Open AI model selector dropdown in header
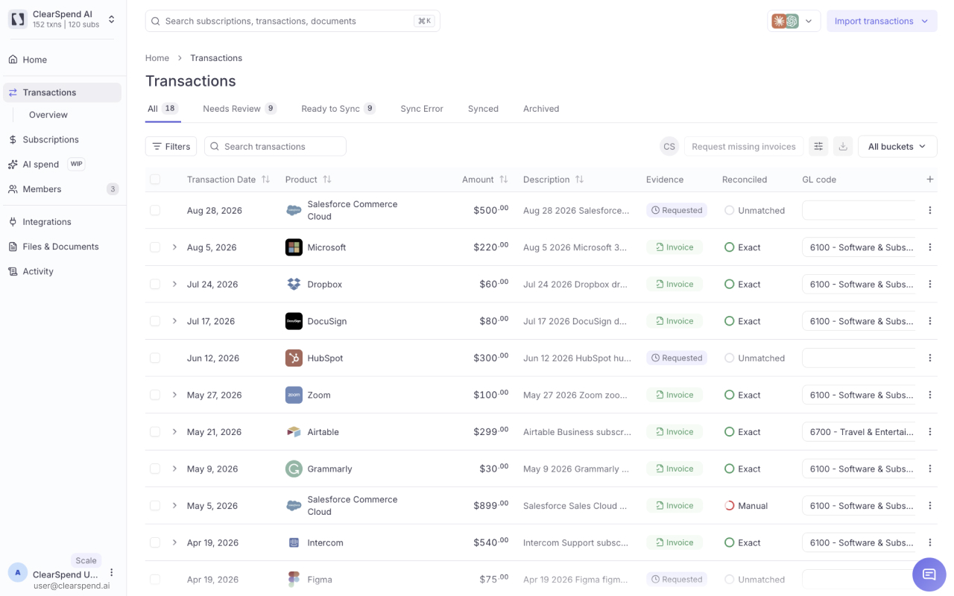Viewport: 954px width, 596px height. [x=794, y=21]
